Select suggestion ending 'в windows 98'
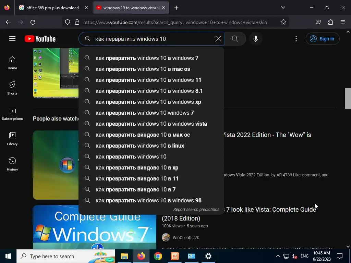This screenshot has height=263, width=351. 151,200
